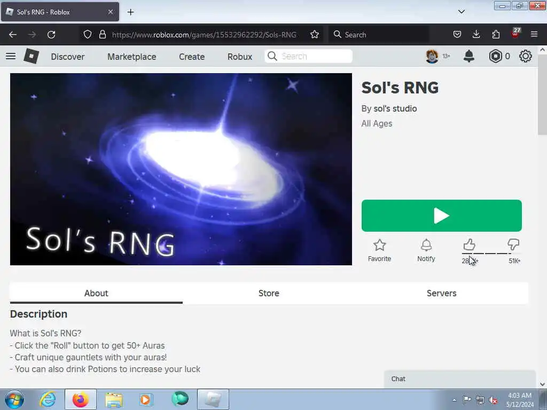
Task: Open the Roblox notifications bell
Action: [x=469, y=56]
